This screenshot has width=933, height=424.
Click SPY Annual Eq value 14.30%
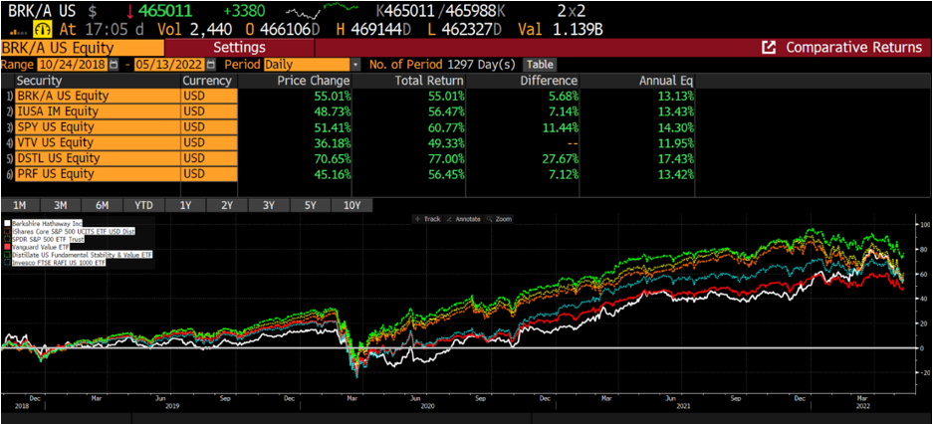coord(676,127)
